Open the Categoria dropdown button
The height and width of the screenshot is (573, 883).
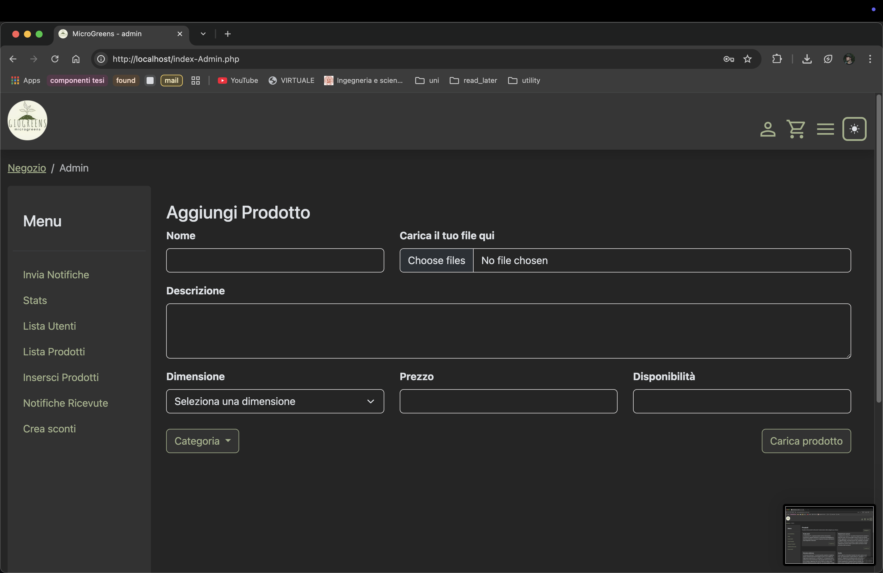(202, 441)
